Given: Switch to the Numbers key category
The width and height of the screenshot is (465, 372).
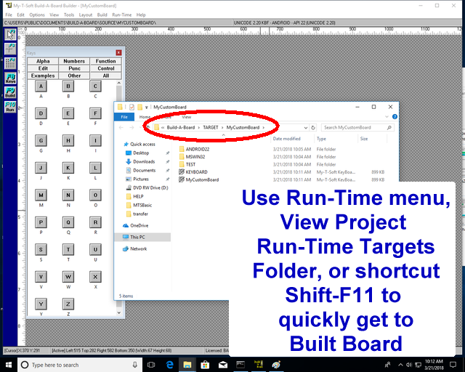Looking at the screenshot, I should [x=74, y=61].
